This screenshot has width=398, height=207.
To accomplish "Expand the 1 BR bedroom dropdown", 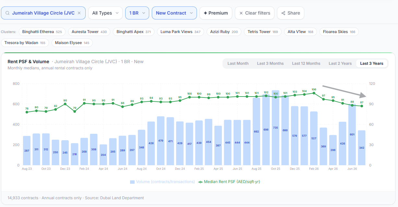I will coord(137,13).
